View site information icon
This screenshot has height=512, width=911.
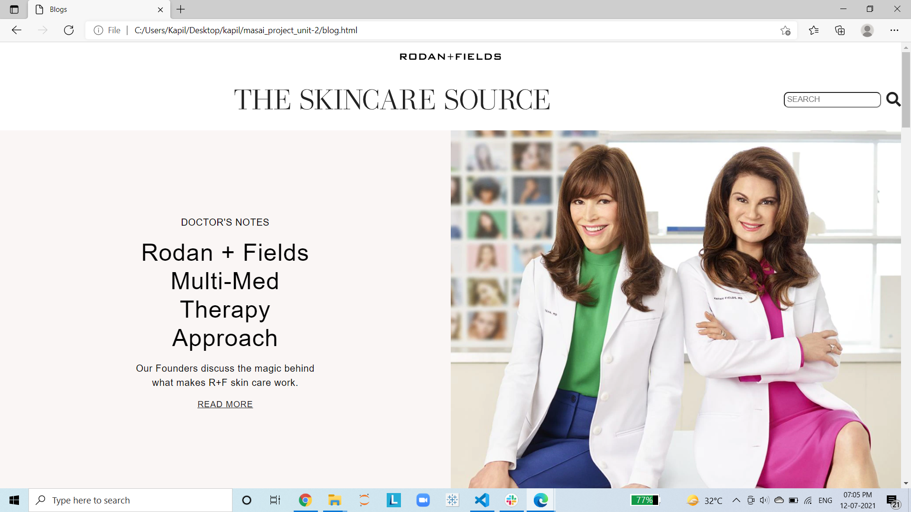tap(98, 30)
